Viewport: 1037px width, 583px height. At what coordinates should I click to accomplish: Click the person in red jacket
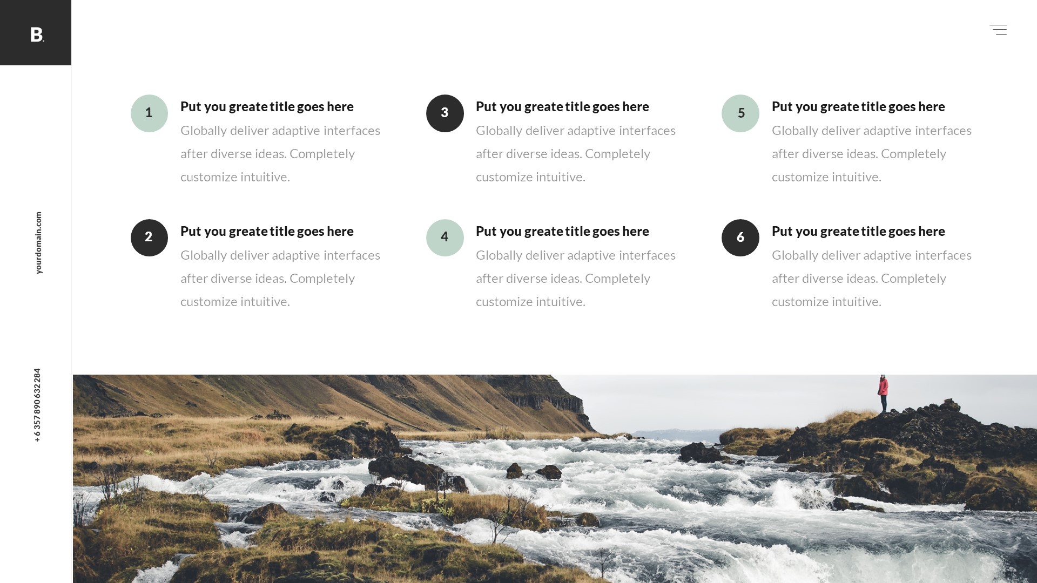[x=883, y=394]
